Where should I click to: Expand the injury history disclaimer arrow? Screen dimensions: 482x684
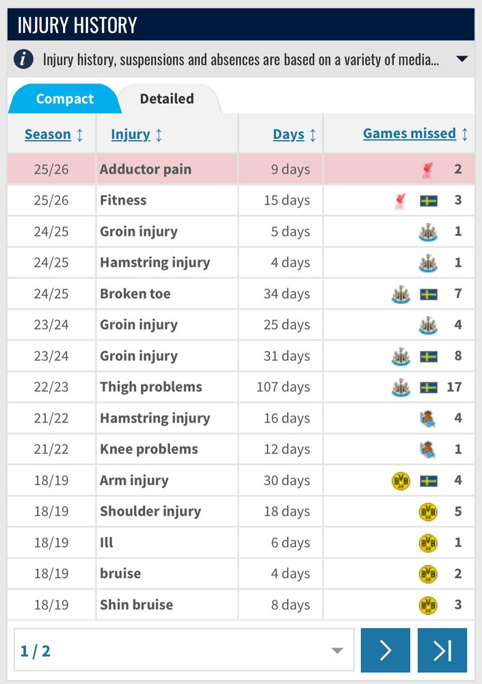tap(462, 59)
